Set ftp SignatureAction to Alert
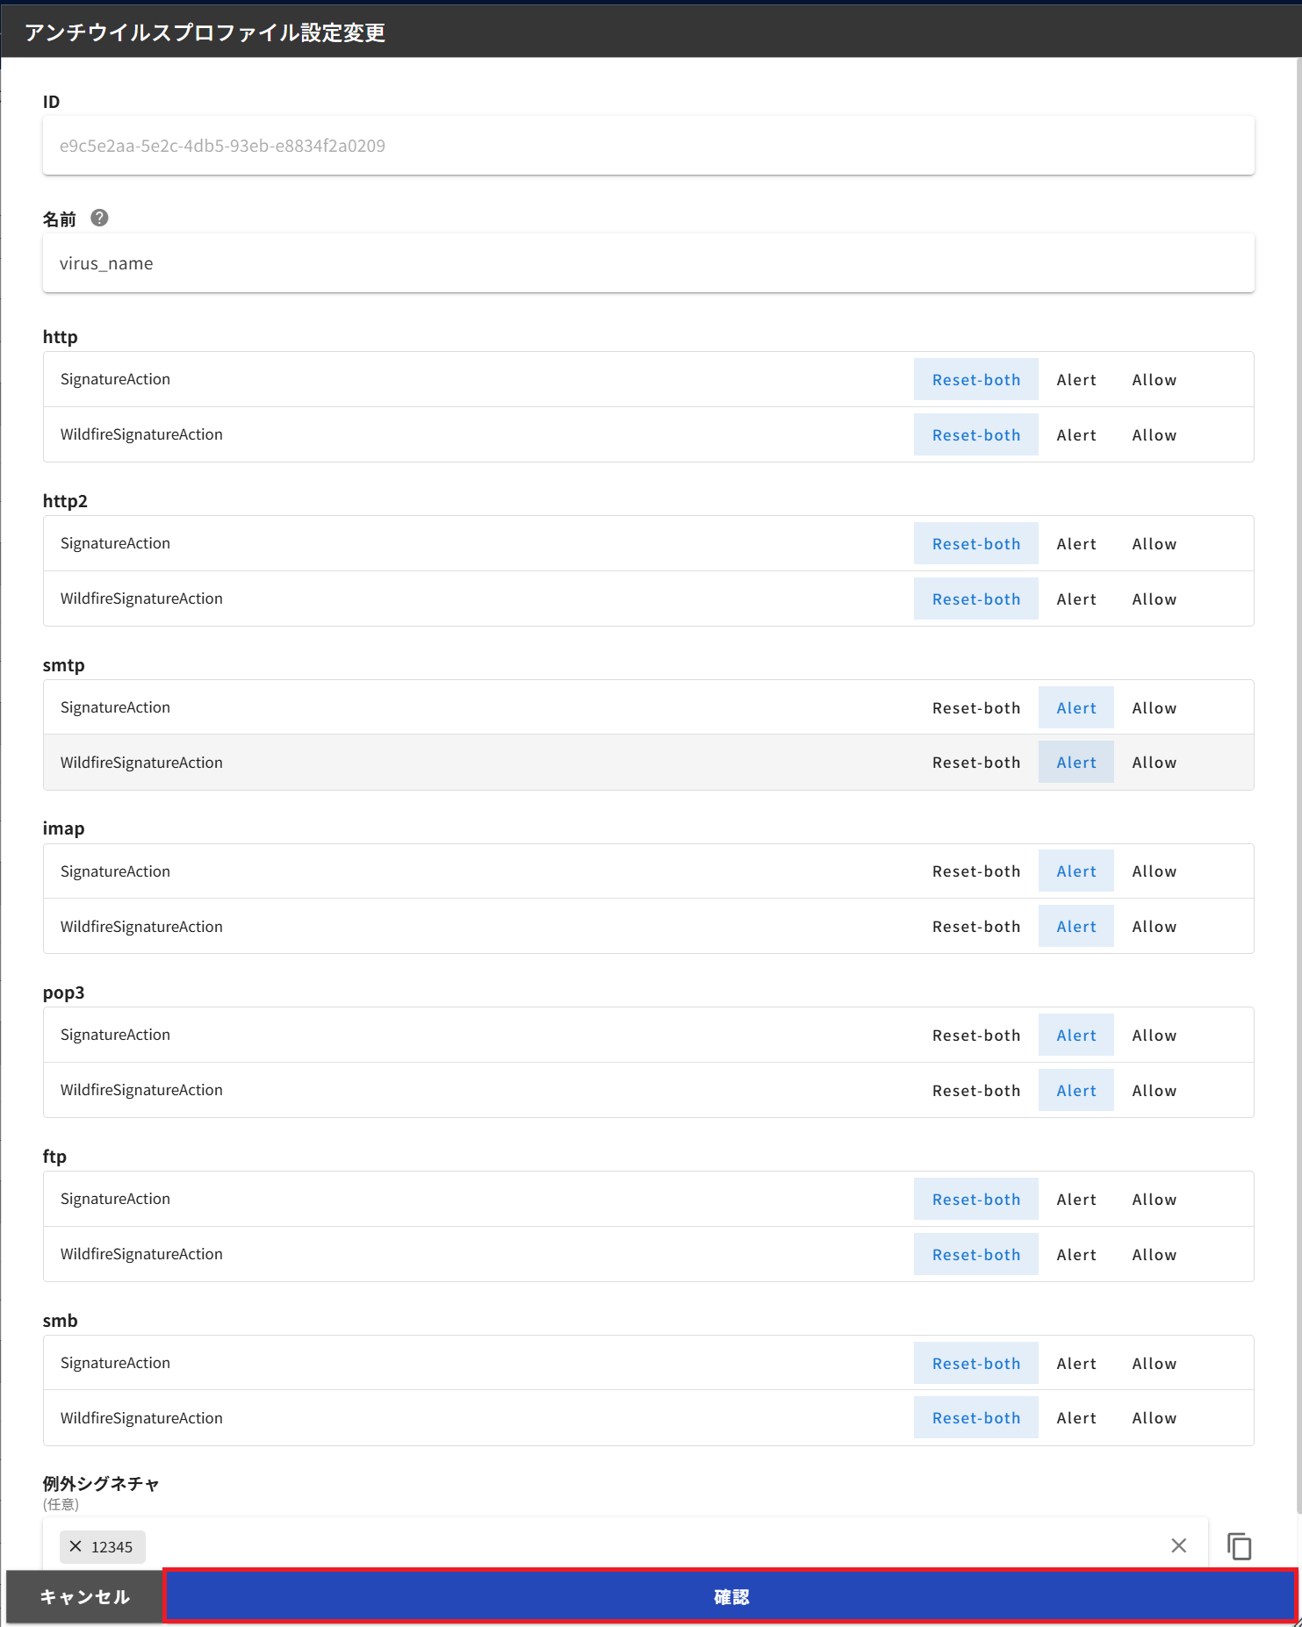This screenshot has width=1302, height=1627. click(x=1075, y=1200)
